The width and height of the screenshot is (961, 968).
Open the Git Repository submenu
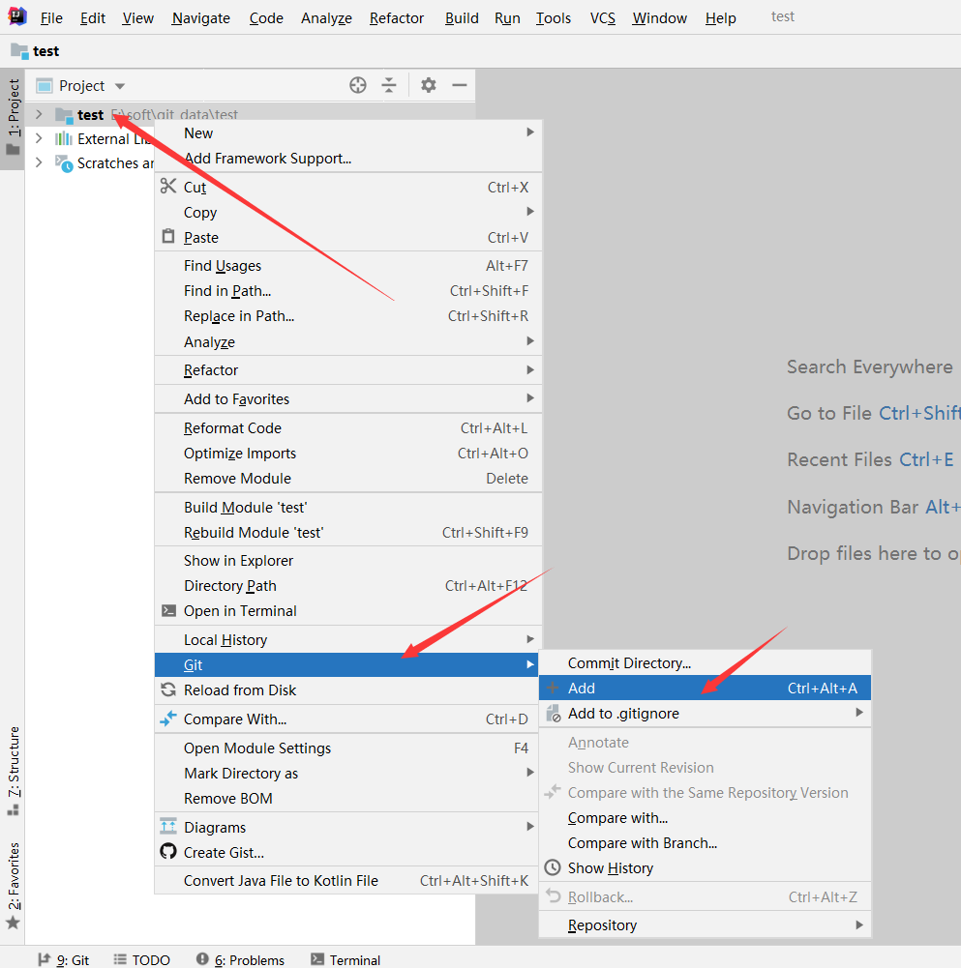706,924
